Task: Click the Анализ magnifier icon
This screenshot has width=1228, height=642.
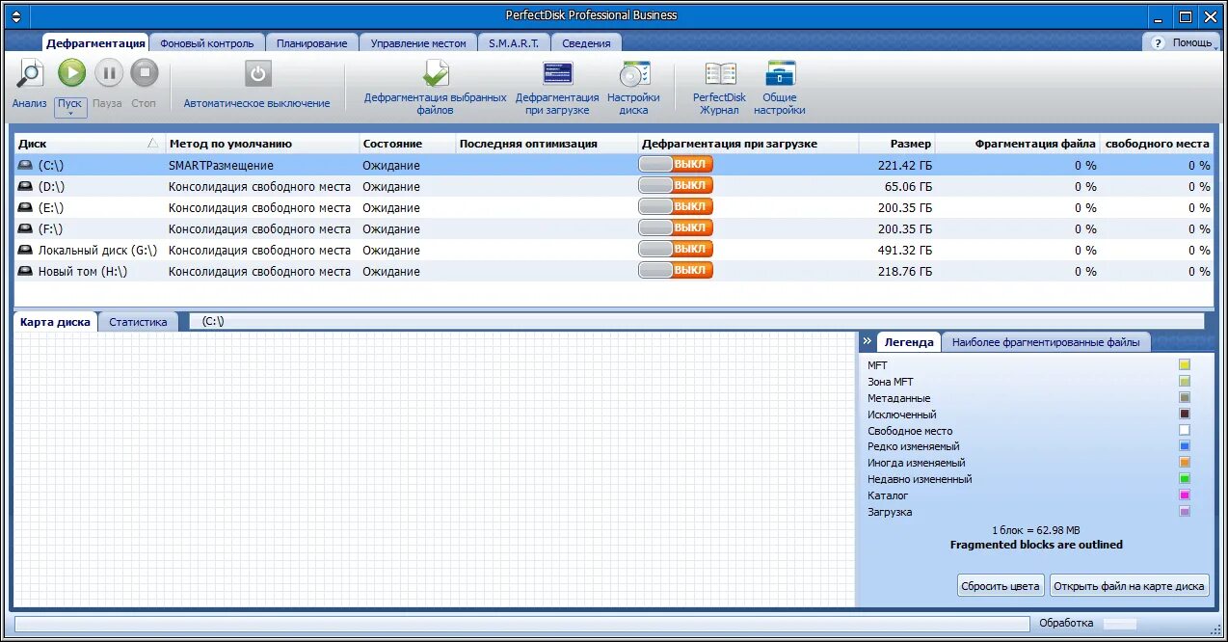Action: pos(30,74)
